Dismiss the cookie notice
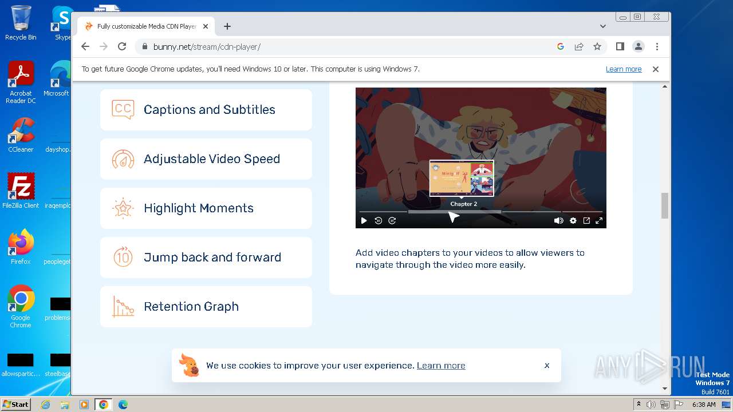The width and height of the screenshot is (733, 412). point(547,366)
